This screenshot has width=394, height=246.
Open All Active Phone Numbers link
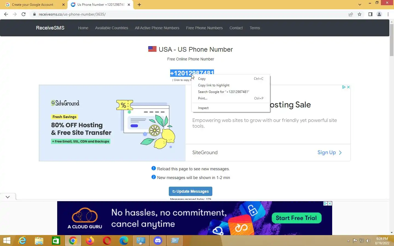[x=157, y=28]
